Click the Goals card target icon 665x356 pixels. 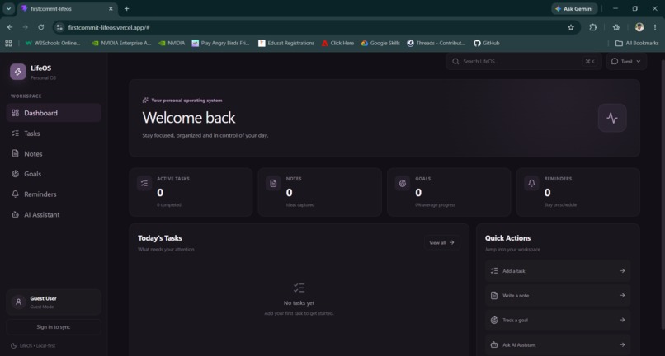point(403,183)
